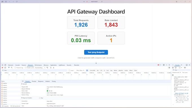
Task: Open the Response tab of request
Action: (x=41, y=81)
